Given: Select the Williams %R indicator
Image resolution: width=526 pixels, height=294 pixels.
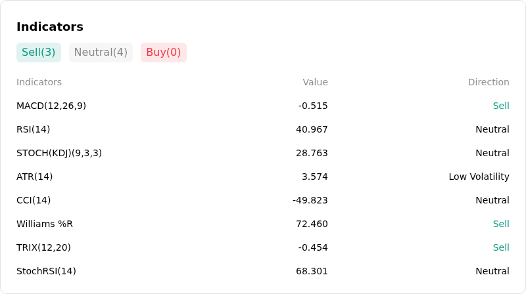Looking at the screenshot, I should coord(45,224).
